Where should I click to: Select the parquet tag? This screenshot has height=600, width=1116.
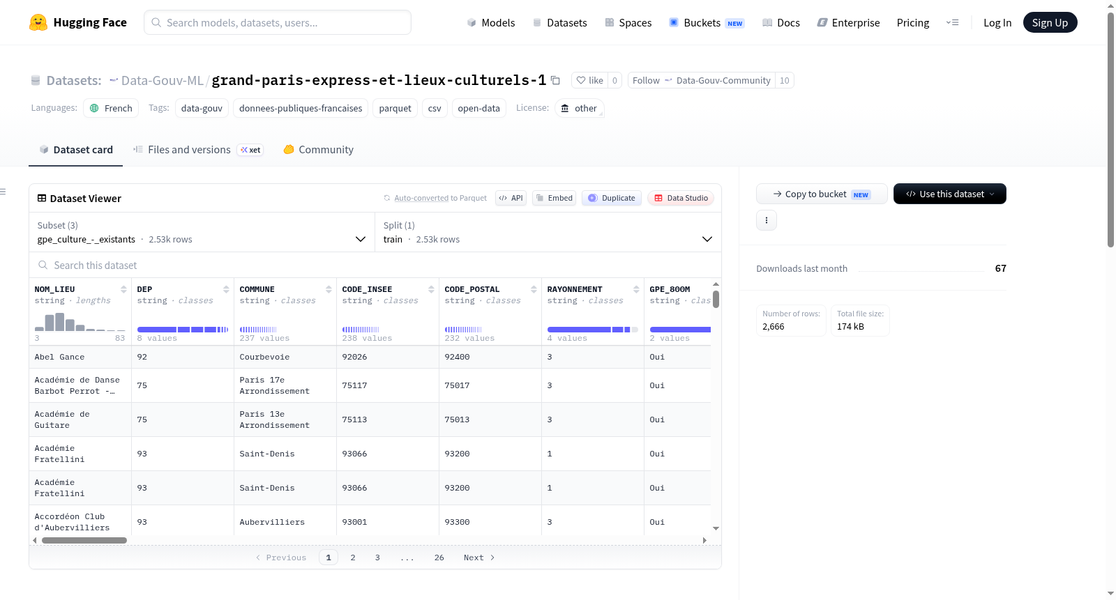(395, 108)
